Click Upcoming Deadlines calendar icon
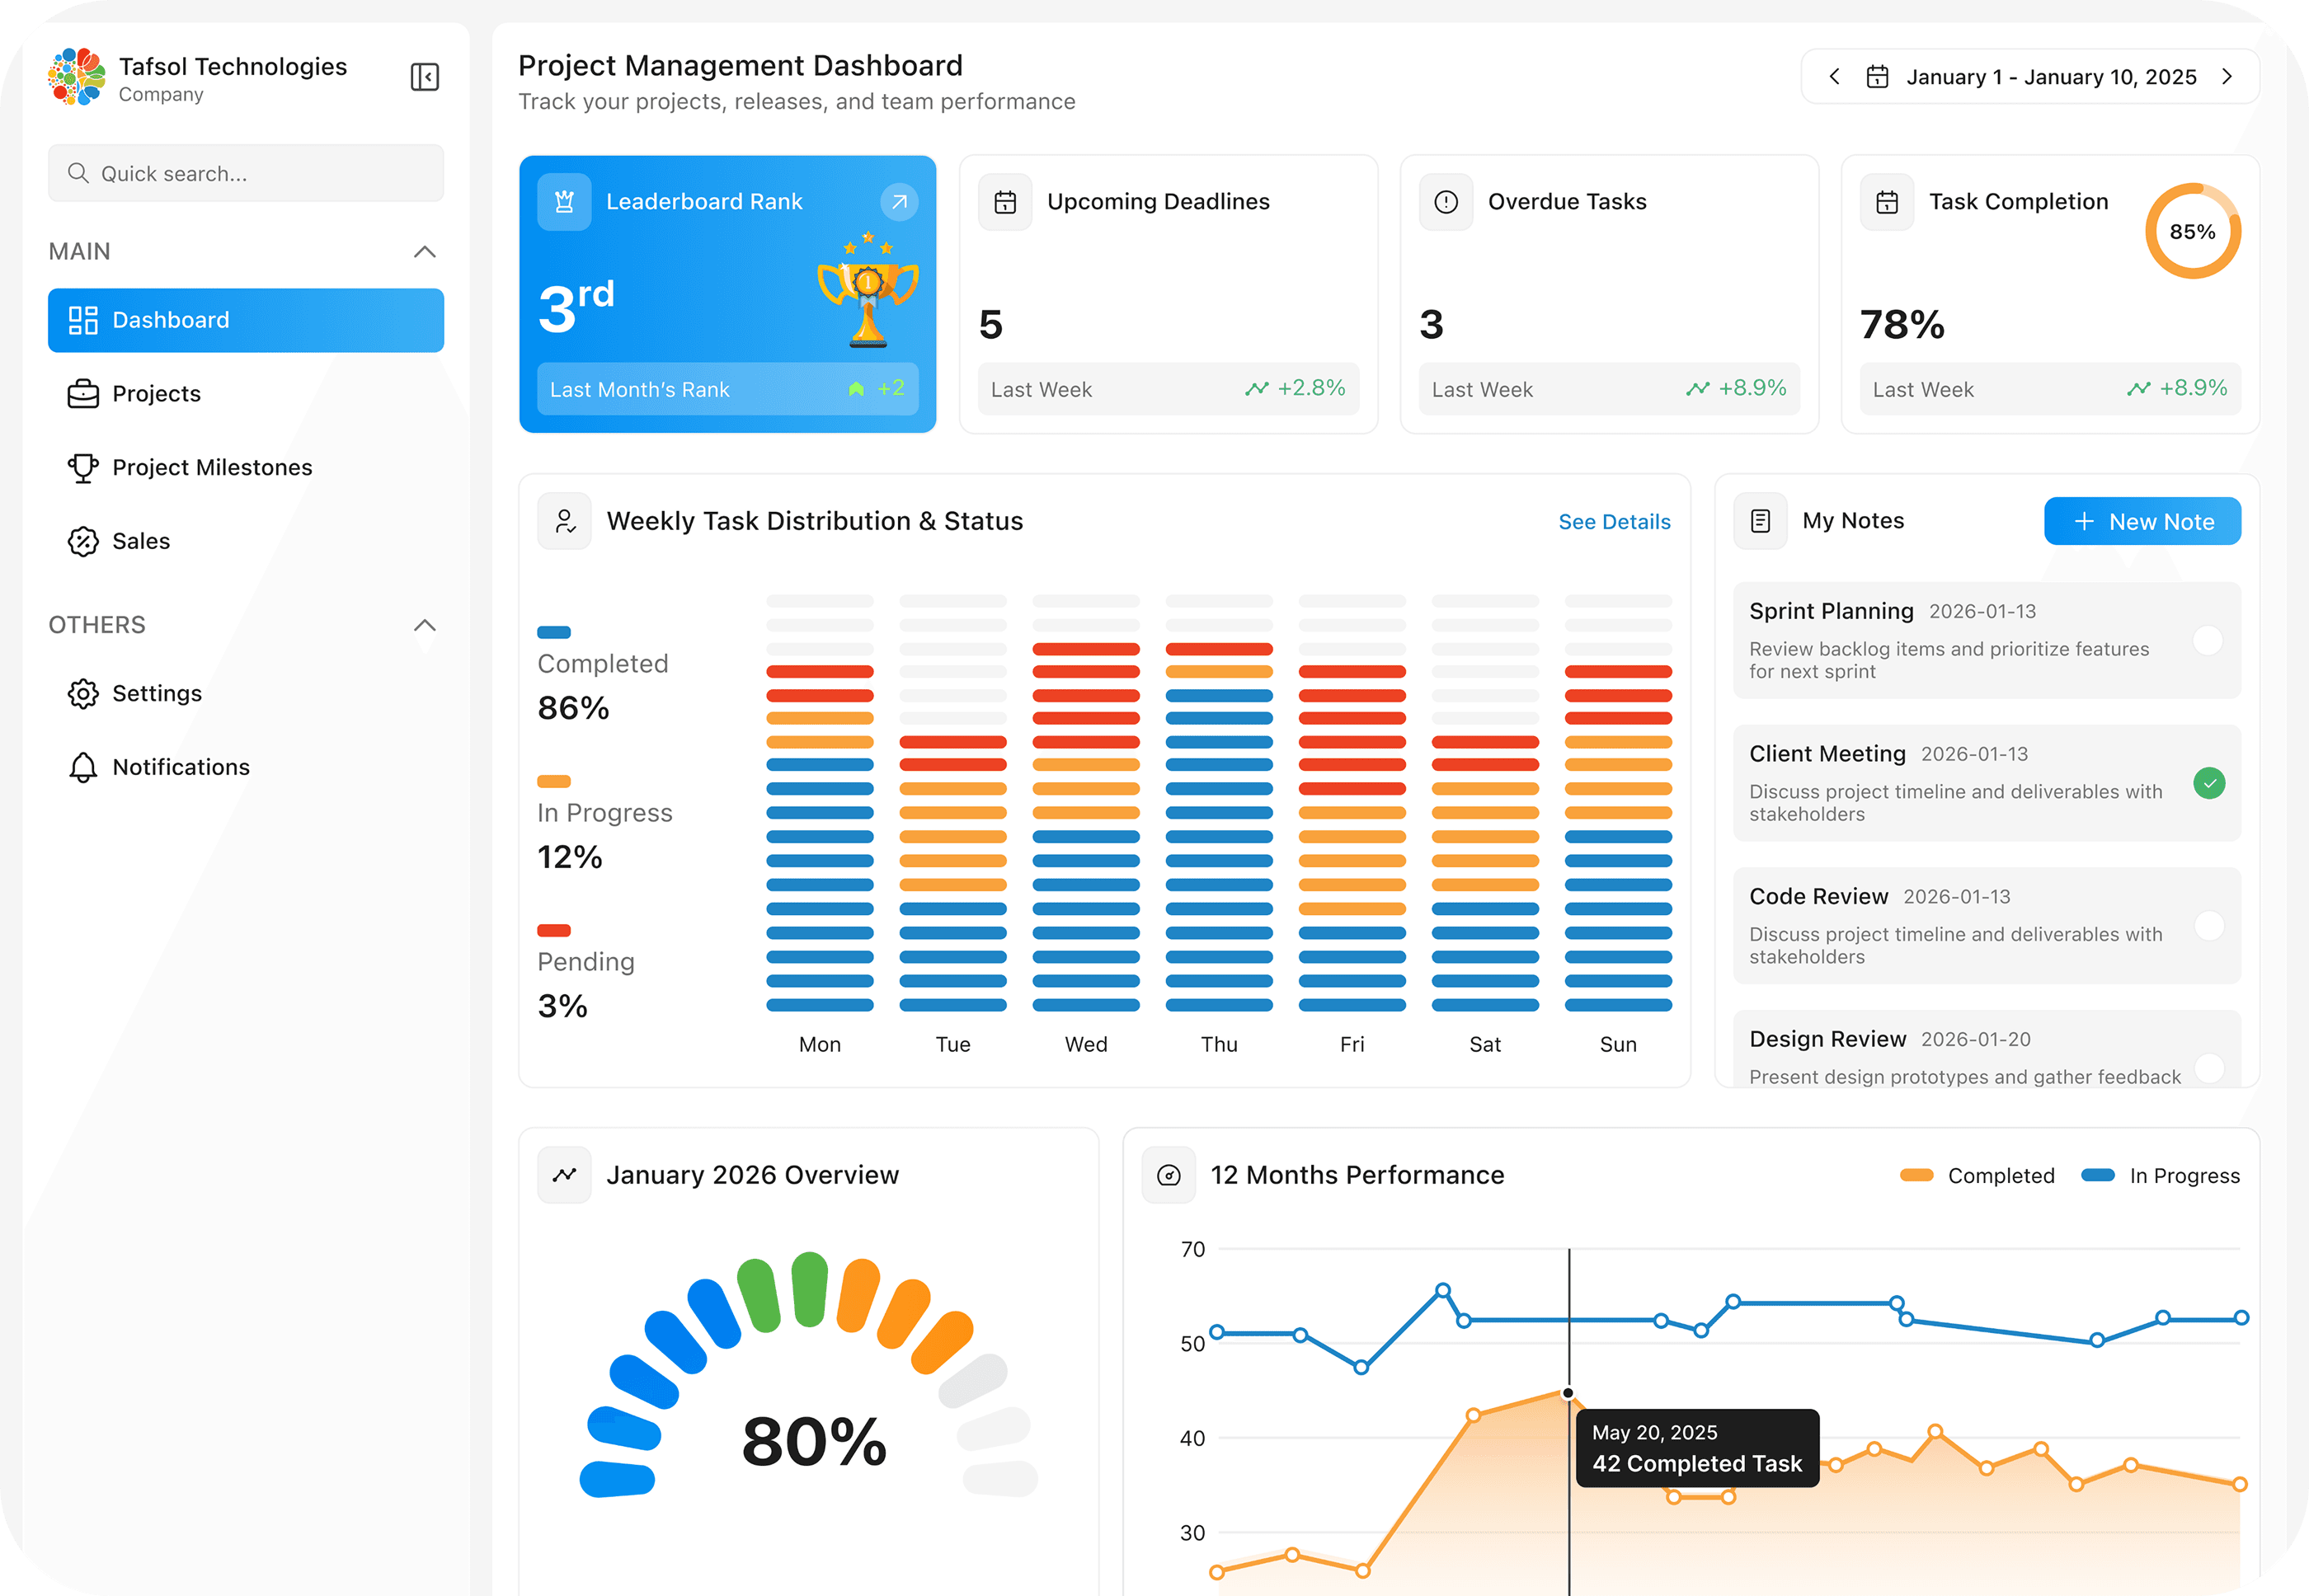2309x1596 pixels. tap(1004, 202)
